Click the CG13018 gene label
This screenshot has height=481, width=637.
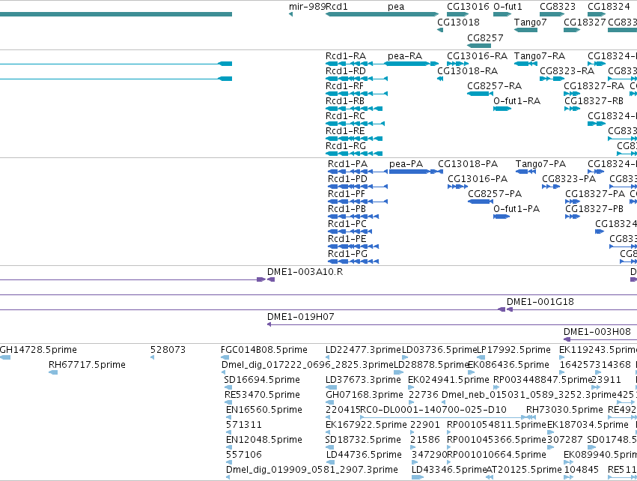458,22
